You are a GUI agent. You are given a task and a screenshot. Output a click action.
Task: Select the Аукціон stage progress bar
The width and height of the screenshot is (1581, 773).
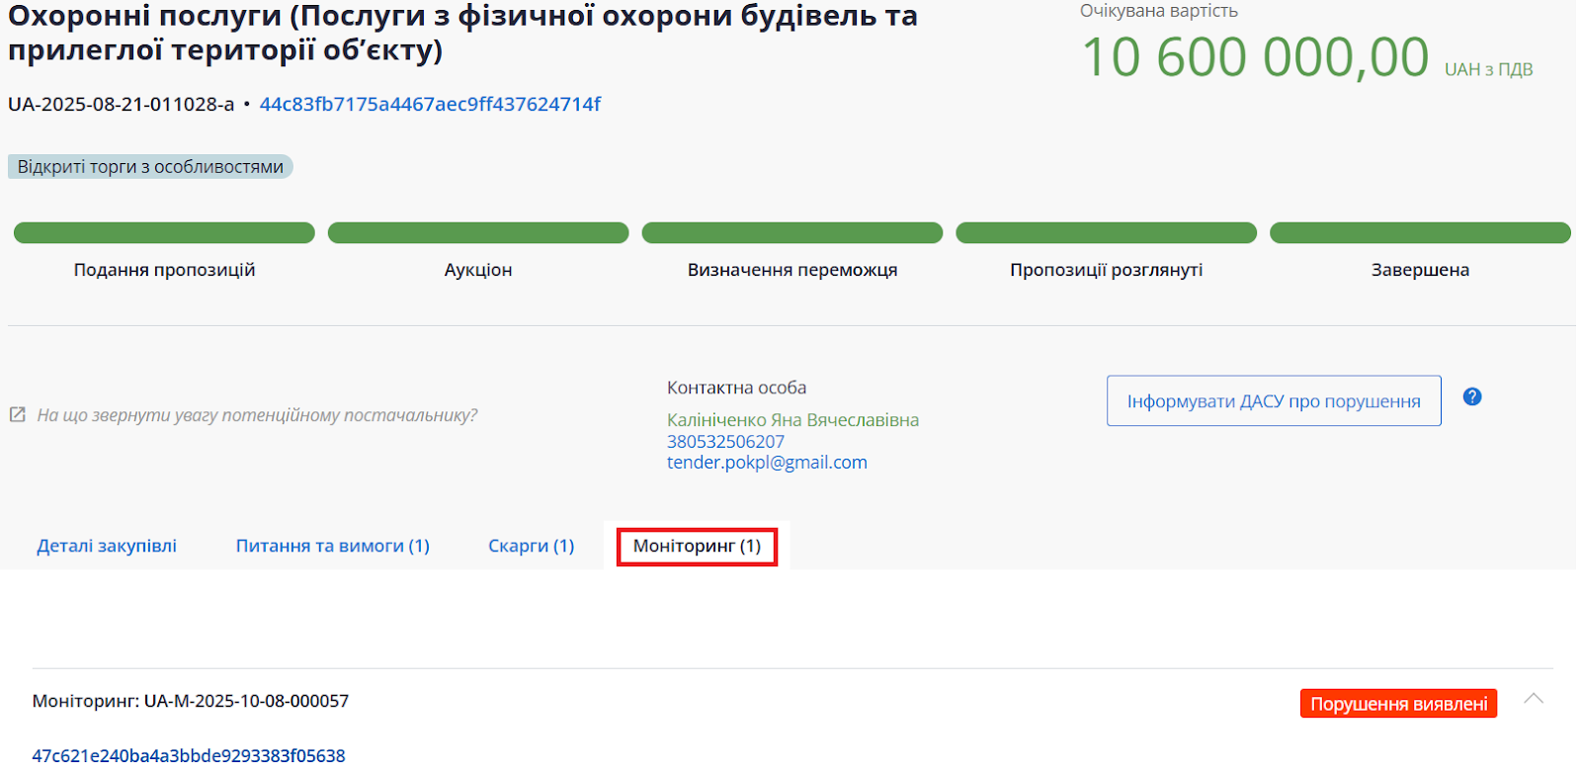coord(478,233)
